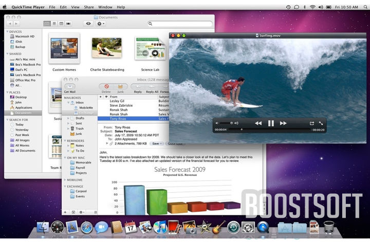Screen dimensions: 370x246
Task: Switch Finder to list view
Action: (54, 24)
